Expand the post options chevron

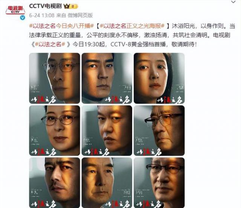coord(233,2)
